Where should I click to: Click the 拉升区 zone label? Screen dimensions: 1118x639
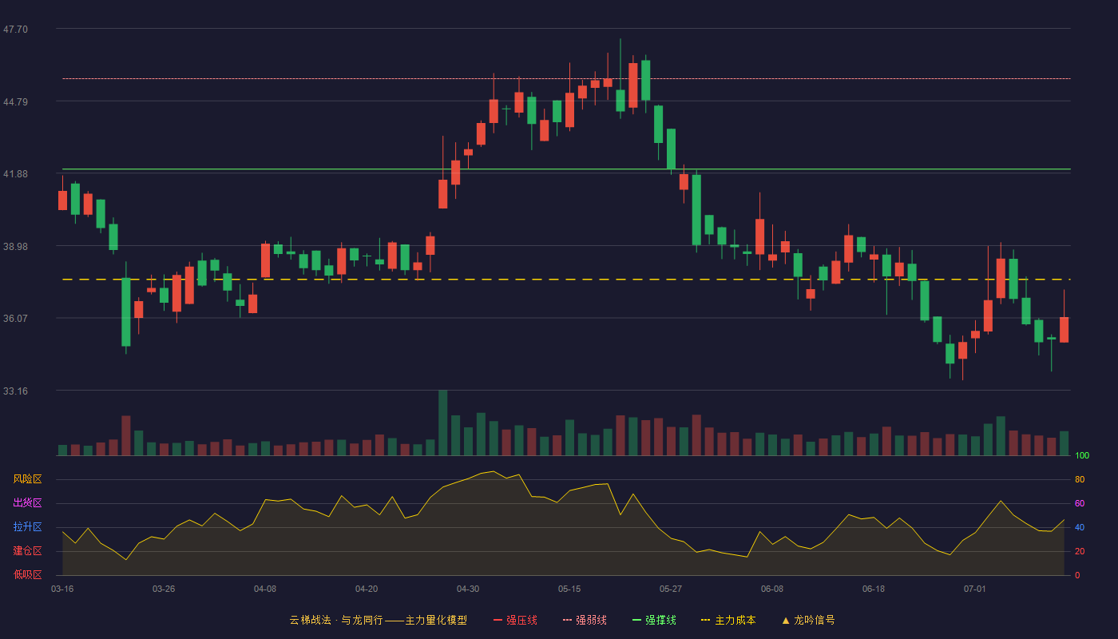pos(27,527)
